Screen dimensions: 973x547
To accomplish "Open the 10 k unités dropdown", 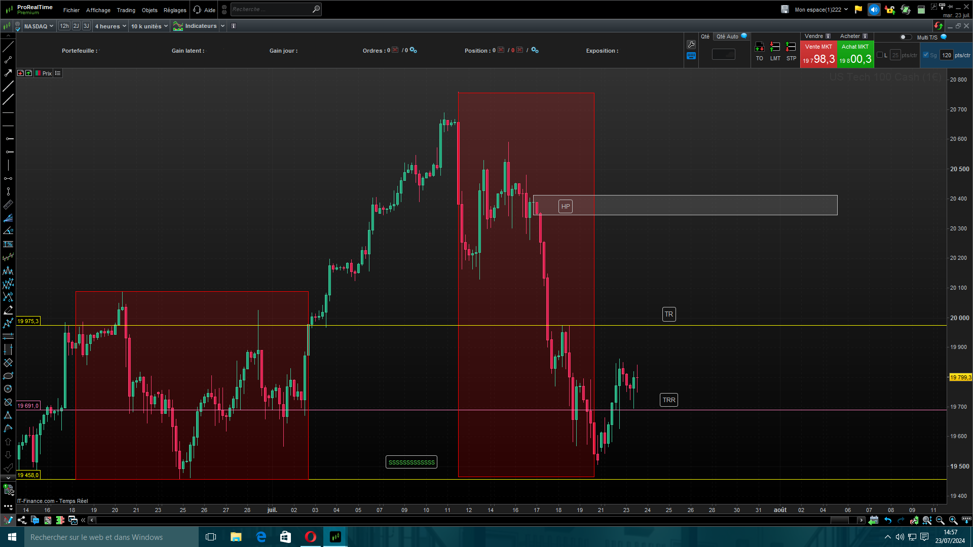I will (149, 26).
